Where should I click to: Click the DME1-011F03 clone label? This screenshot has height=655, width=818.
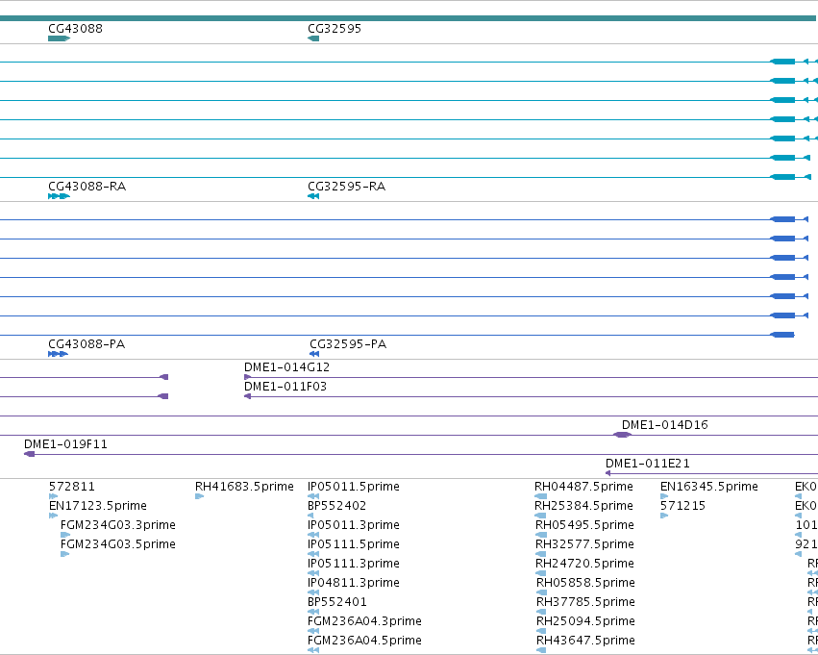pyautogui.click(x=285, y=387)
